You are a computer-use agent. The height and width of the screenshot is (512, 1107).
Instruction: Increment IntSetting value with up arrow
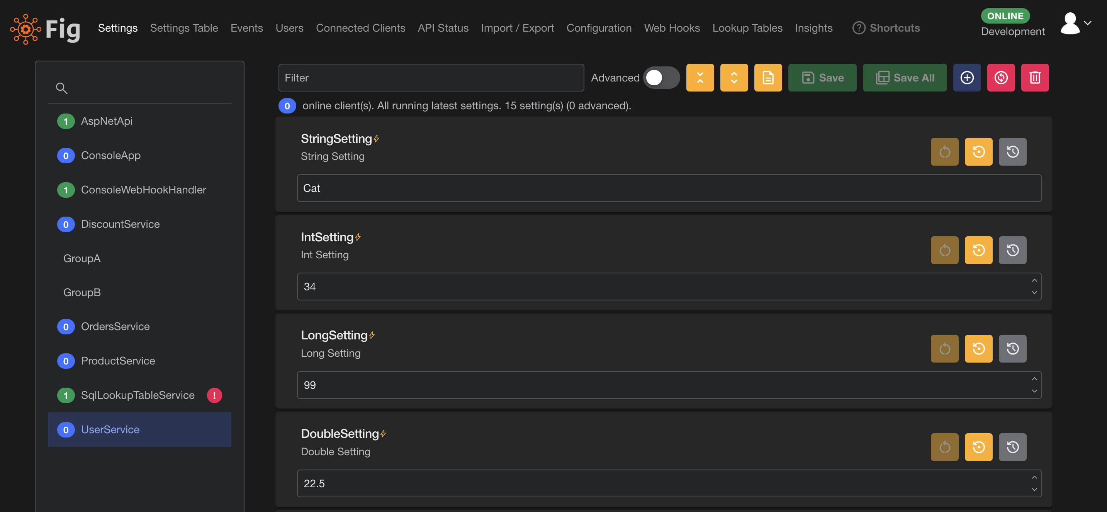point(1034,280)
